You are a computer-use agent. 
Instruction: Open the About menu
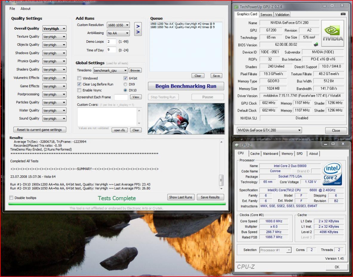click(x=25, y=9)
